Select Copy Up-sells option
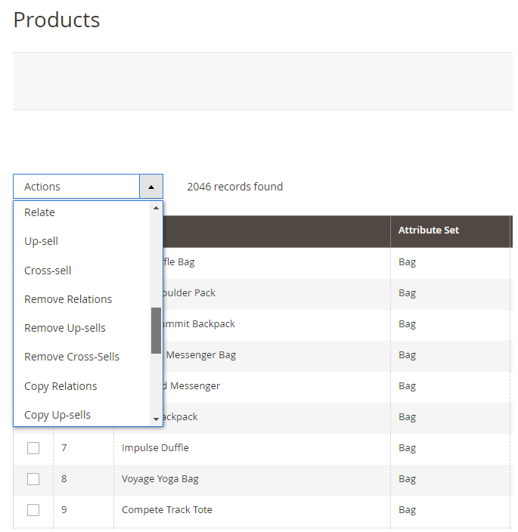The height and width of the screenshot is (532, 518). click(x=57, y=415)
